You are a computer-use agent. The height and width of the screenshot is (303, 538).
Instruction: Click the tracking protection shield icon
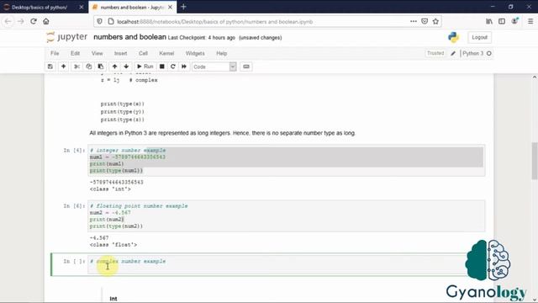click(99, 21)
